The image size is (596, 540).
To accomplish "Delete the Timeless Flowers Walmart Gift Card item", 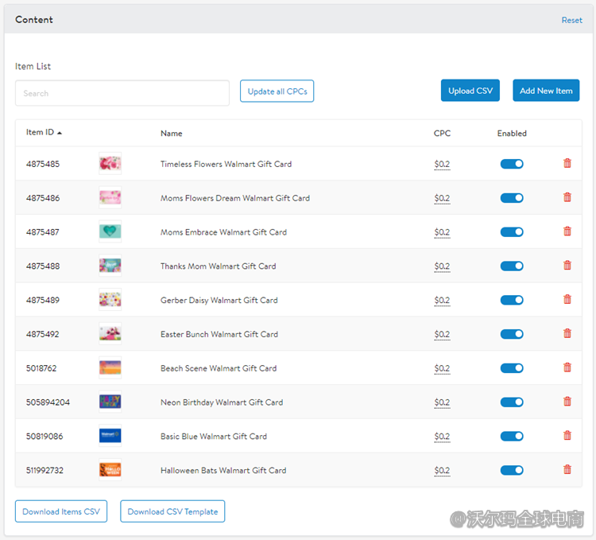I will tap(567, 164).
